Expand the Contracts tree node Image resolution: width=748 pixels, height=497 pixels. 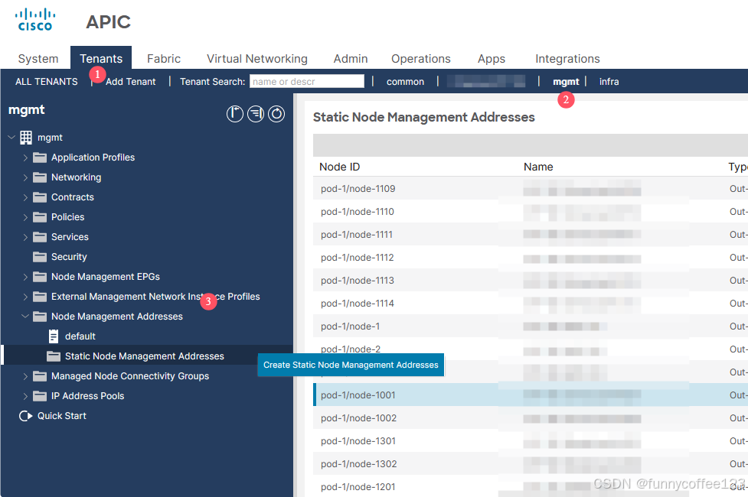[25, 197]
